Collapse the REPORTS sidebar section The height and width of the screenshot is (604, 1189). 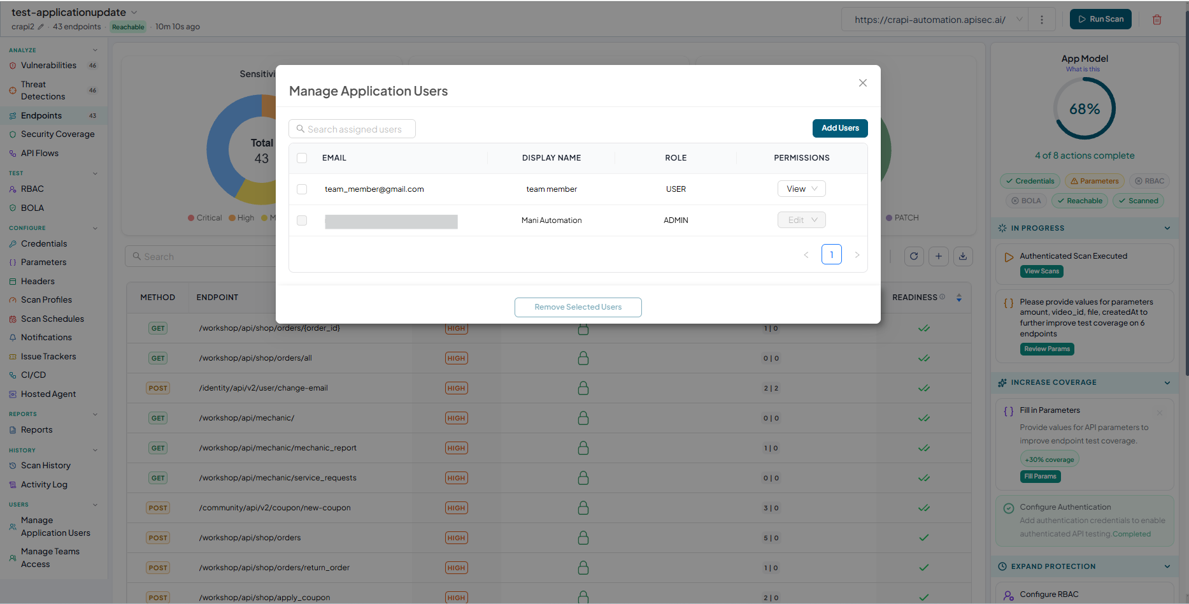coord(96,414)
